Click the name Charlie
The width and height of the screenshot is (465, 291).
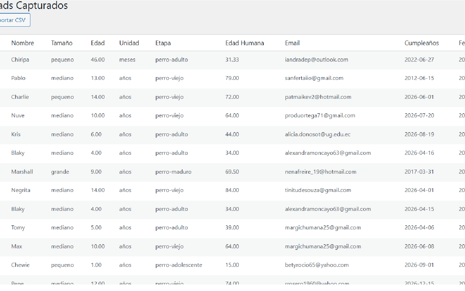(20, 97)
